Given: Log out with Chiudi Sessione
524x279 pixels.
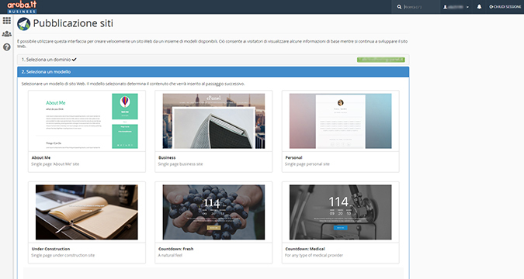Looking at the screenshot, I should (505, 7).
